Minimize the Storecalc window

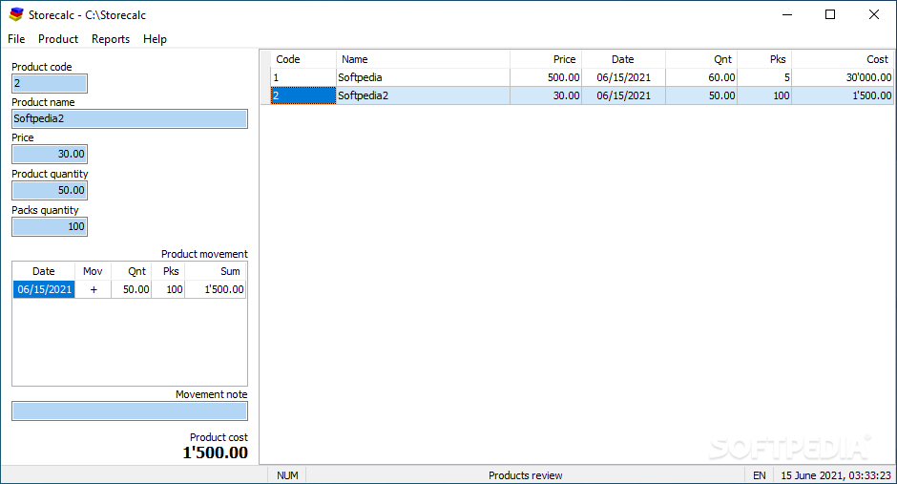pos(787,15)
